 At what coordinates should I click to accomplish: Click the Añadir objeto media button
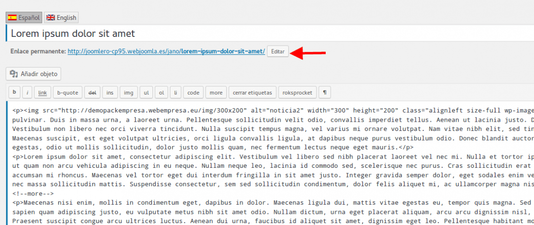[x=33, y=74]
